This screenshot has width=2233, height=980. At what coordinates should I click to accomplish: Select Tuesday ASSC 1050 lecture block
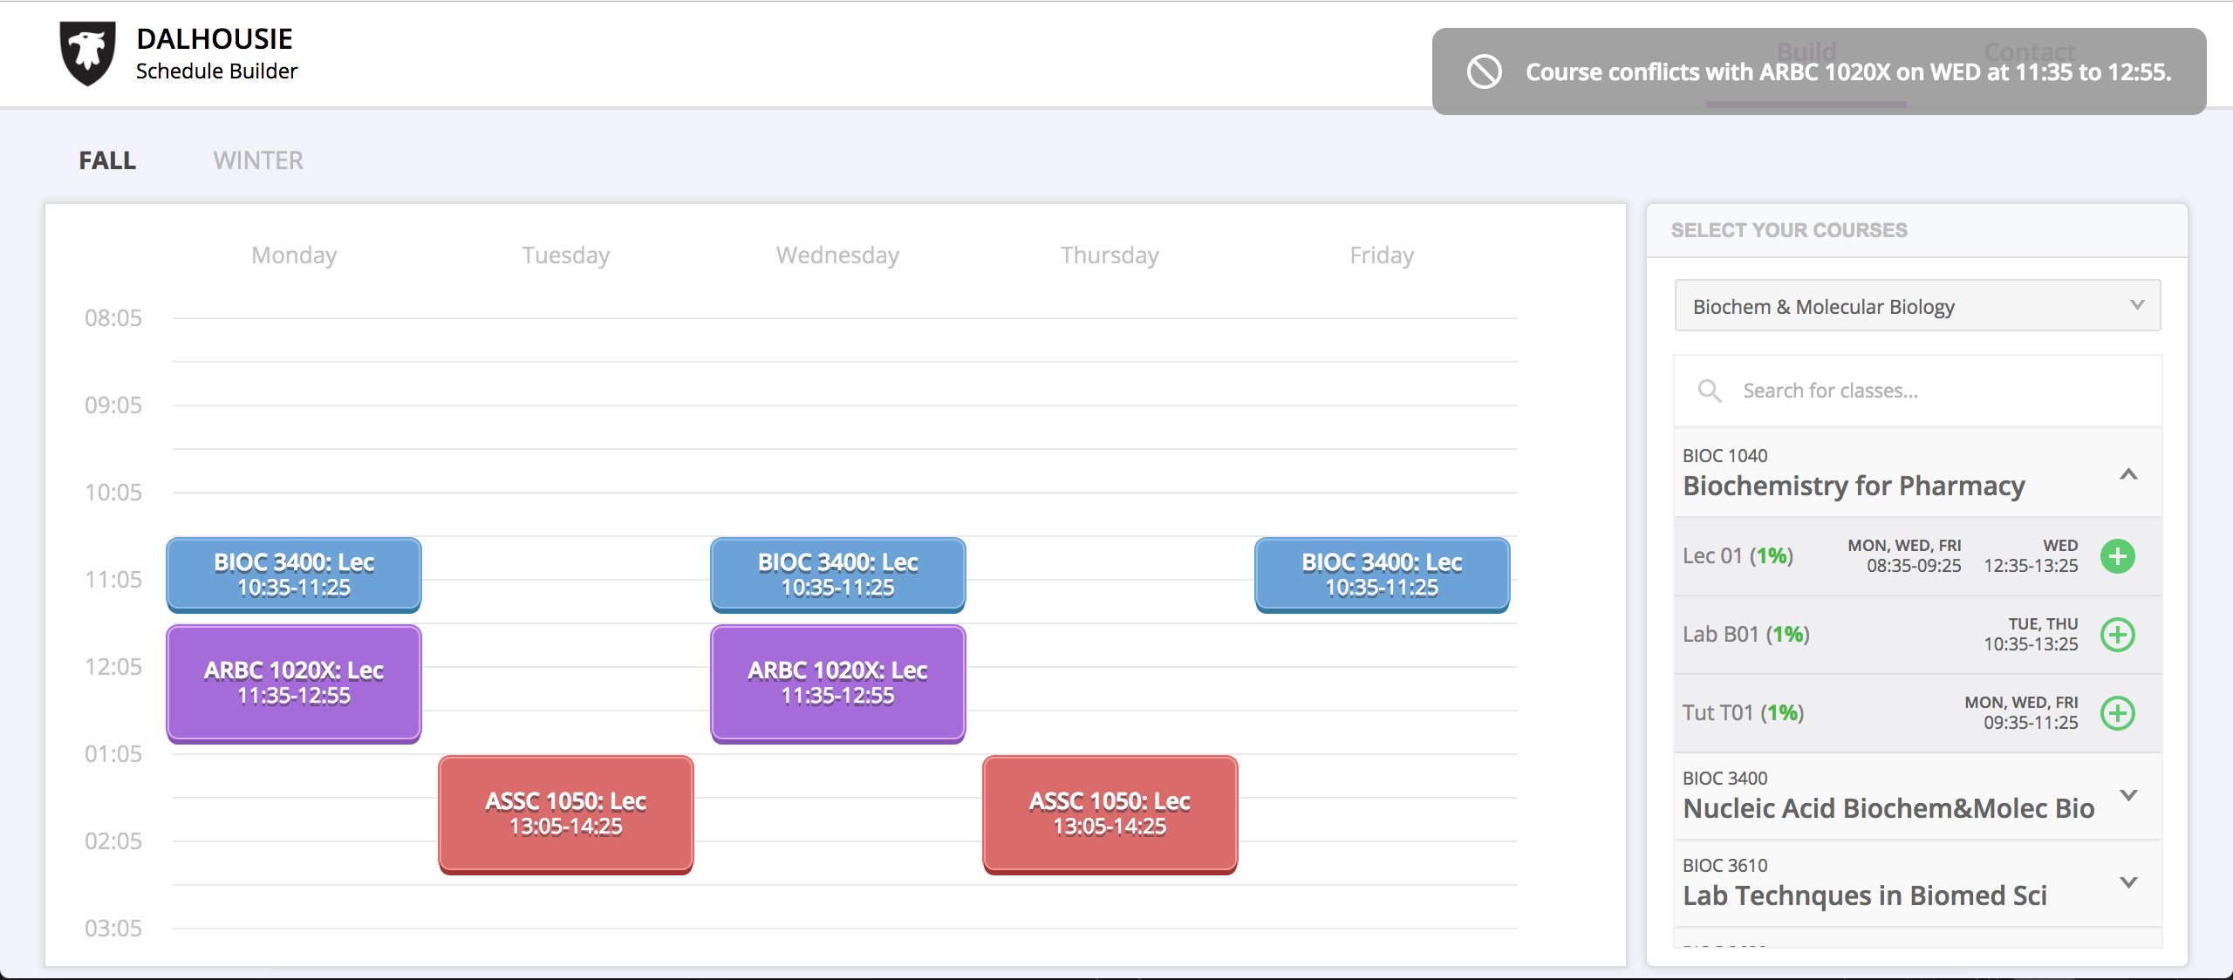(x=566, y=814)
